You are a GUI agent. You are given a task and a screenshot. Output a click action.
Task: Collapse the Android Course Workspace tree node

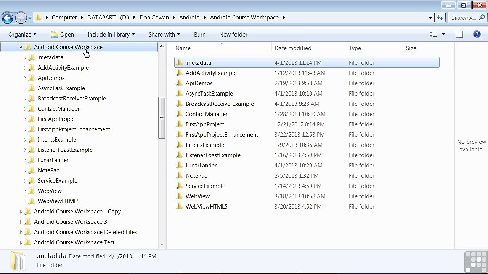tap(21, 47)
